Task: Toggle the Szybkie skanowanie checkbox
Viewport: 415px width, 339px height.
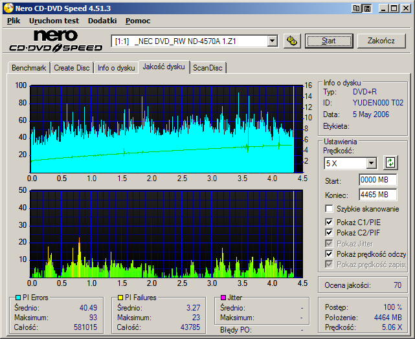Action: point(329,208)
